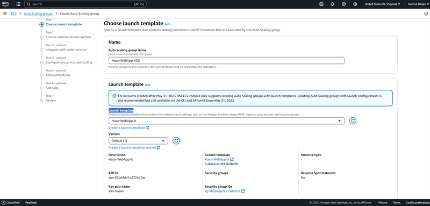
Task: Open the help question mark icon
Action: (344, 4)
